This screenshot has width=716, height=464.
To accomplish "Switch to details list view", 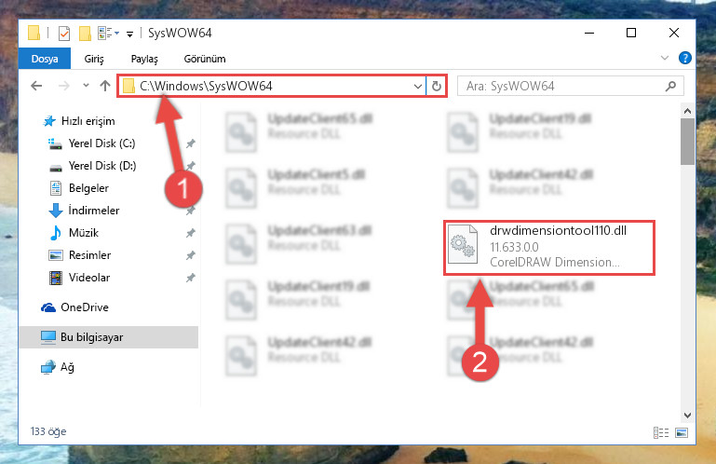I will (661, 432).
